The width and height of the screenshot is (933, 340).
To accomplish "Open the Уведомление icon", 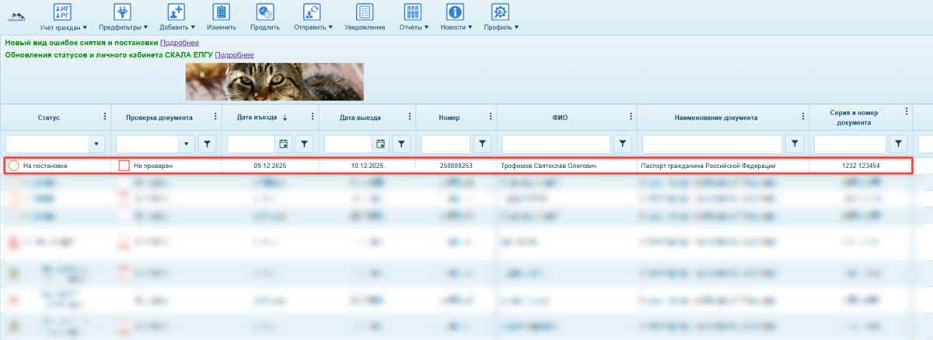I will [364, 12].
